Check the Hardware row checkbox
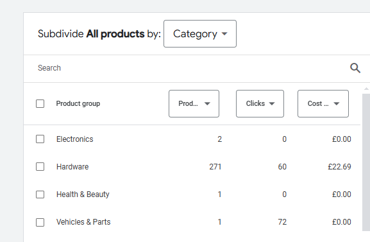The image size is (370, 242). [40, 167]
